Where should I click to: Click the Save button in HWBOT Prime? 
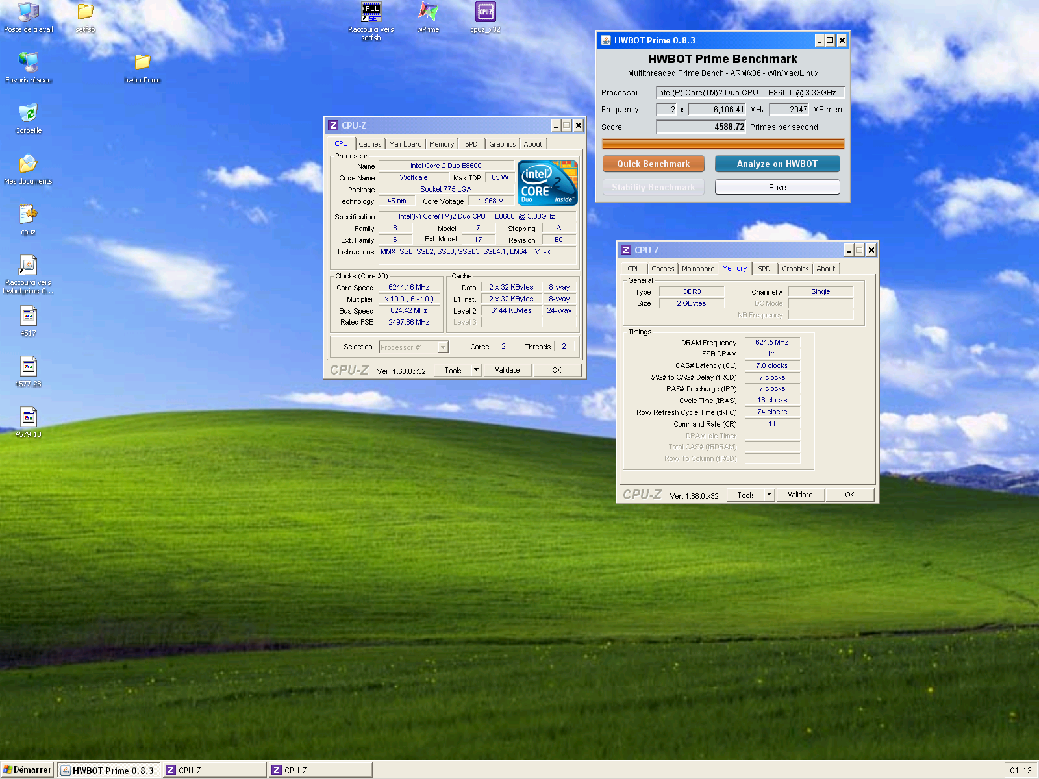[777, 187]
